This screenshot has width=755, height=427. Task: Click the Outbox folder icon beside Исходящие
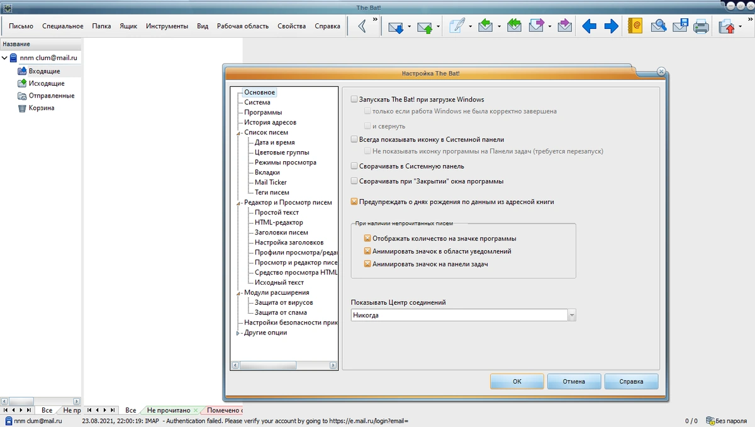[22, 83]
